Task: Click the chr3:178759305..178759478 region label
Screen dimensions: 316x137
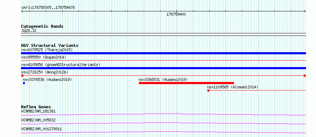Action: tap(48, 8)
